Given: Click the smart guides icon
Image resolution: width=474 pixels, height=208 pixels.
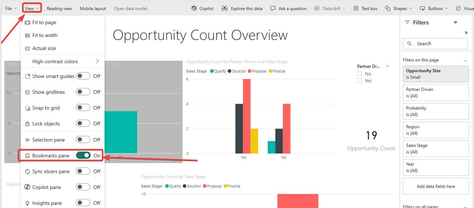Looking at the screenshot, I should (x=28, y=76).
